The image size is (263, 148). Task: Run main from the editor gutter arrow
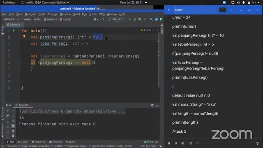tap(14, 31)
